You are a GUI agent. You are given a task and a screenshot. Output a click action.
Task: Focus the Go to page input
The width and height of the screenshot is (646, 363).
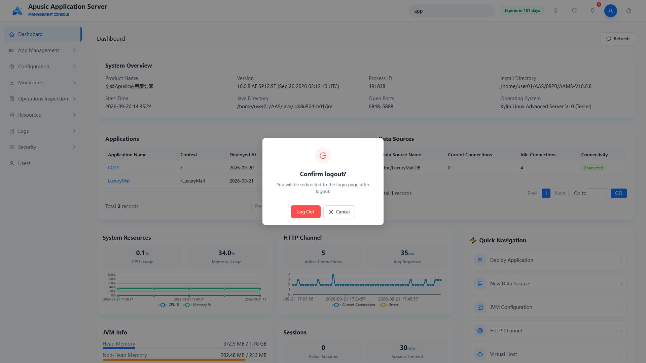[598, 193]
